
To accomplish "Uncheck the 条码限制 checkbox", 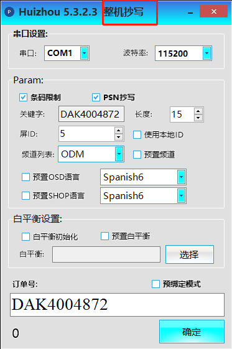I will [x=23, y=98].
